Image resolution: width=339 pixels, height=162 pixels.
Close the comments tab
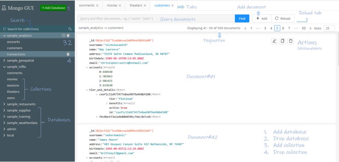[97, 6]
